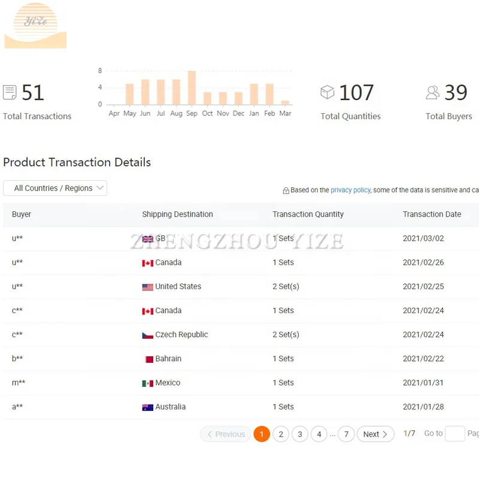Click the Next page button
479x479 pixels.
[x=375, y=434]
